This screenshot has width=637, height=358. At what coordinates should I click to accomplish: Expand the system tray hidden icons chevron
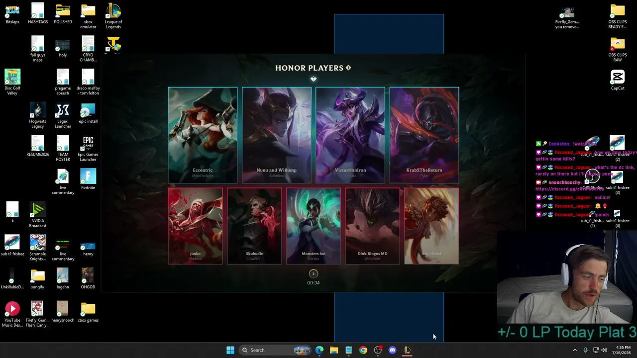(x=575, y=350)
